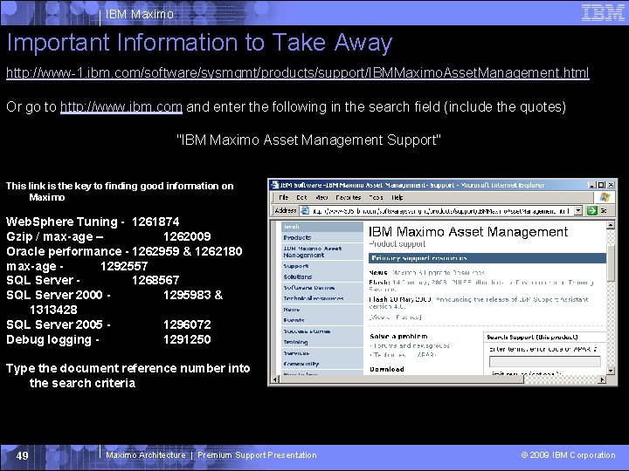Open News in the page sidebar
Screen dimensions: 629x471
point(292,310)
